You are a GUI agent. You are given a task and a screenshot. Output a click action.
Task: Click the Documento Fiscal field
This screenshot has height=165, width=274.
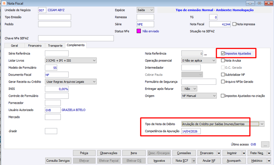(57, 75)
